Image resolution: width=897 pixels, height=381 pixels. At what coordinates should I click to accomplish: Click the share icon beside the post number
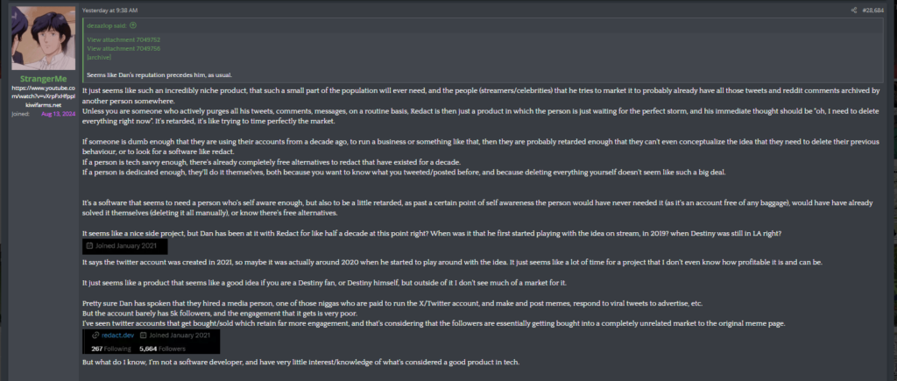[x=853, y=11]
